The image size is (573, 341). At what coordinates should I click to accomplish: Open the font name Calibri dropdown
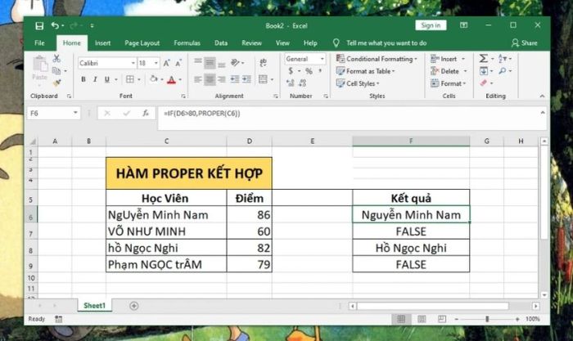[133, 63]
